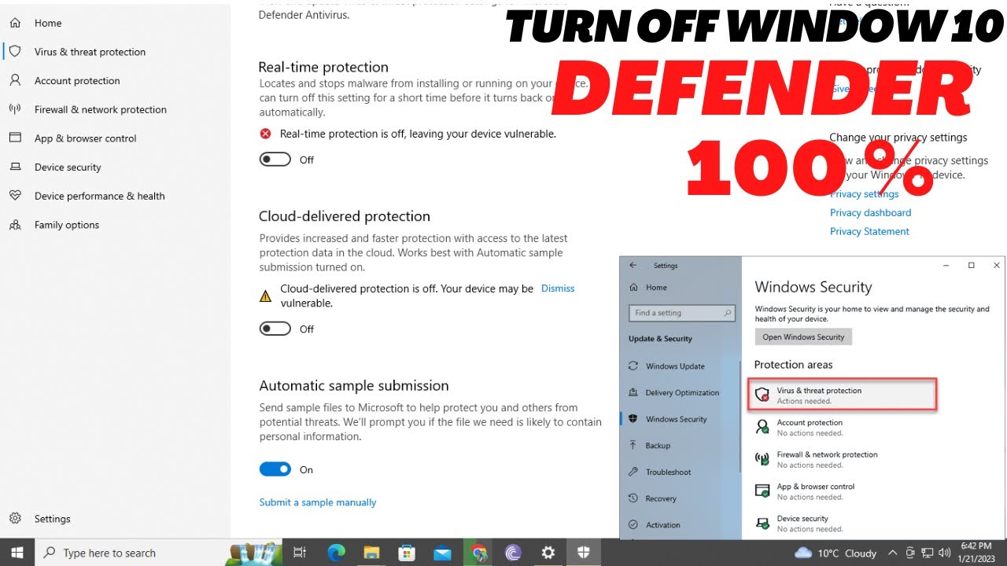
Task: Open Device security under Protection areas
Action: [x=799, y=524]
